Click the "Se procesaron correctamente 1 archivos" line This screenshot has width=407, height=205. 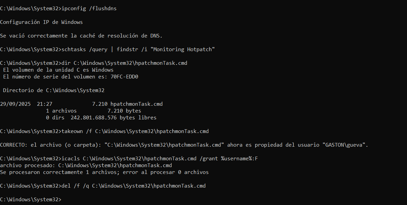pos(104,172)
